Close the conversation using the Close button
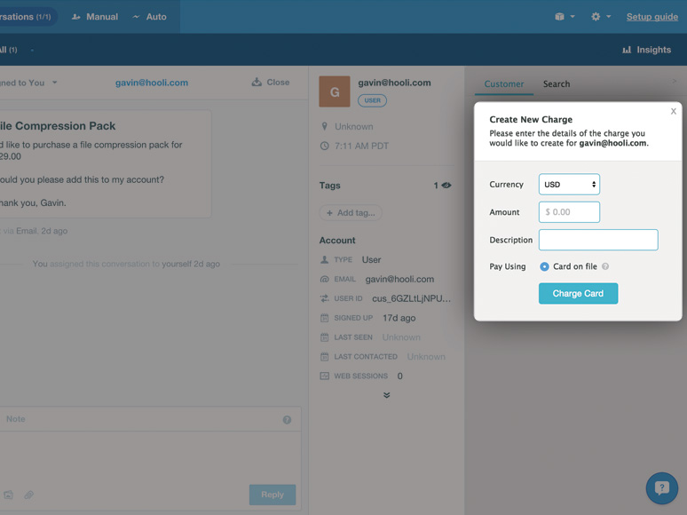The height and width of the screenshot is (515, 687). 271,83
